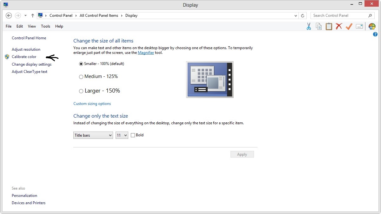
Task: Click the Copy toolbar icon
Action: coord(319,26)
